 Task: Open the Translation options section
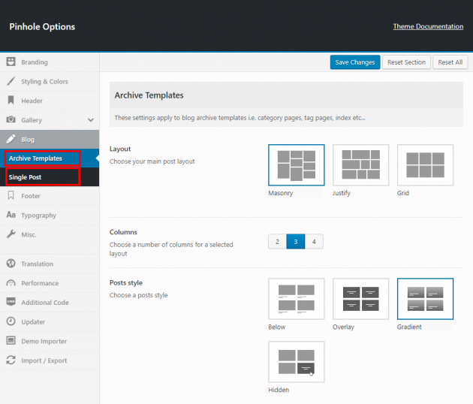(50, 264)
